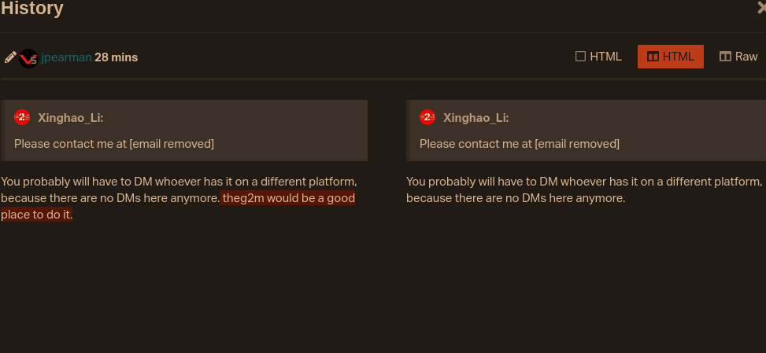Viewport: 766px width, 353px height.
Task: Click the columns icon next to Raw
Action: (725, 57)
